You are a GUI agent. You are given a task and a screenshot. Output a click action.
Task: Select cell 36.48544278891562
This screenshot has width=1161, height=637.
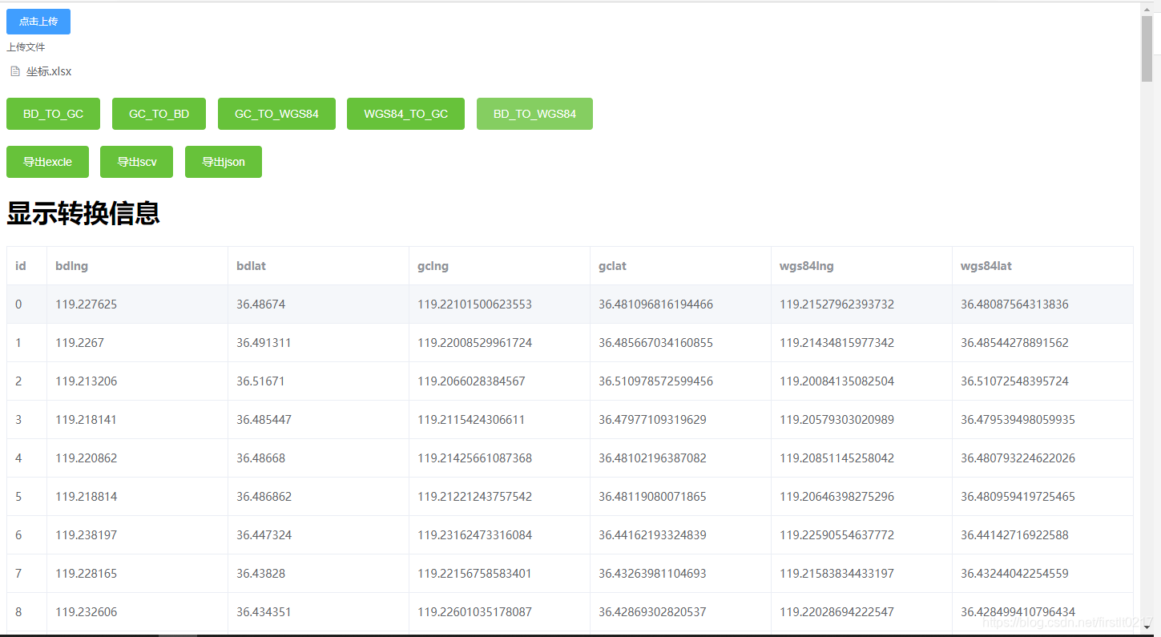tap(1043, 343)
